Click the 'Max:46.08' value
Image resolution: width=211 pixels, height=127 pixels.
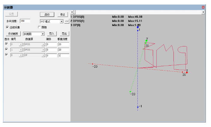[135, 17]
